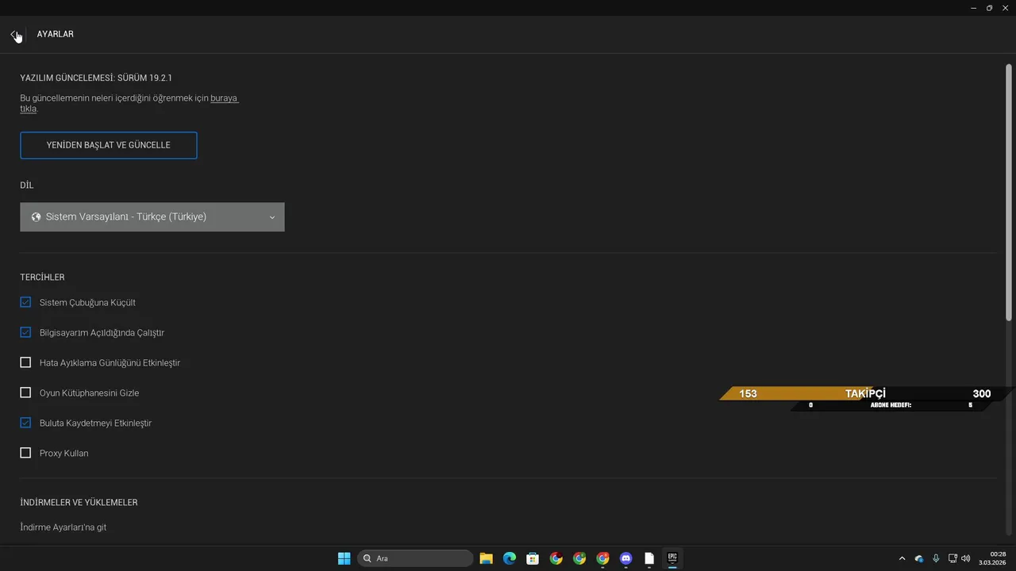1016x571 pixels.
Task: Check Oyun Kütüphanesini Gizle
Action: pyautogui.click(x=25, y=393)
